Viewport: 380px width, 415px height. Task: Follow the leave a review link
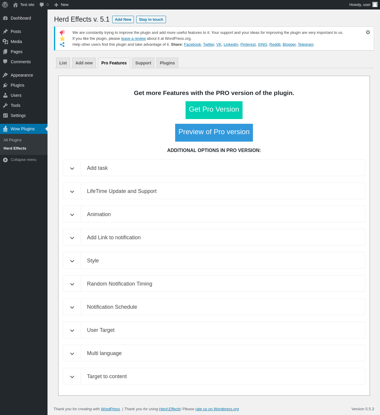coord(133,39)
